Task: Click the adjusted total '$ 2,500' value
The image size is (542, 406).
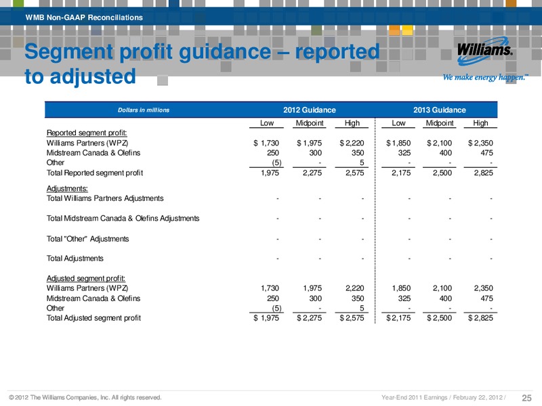Action: tap(439, 318)
